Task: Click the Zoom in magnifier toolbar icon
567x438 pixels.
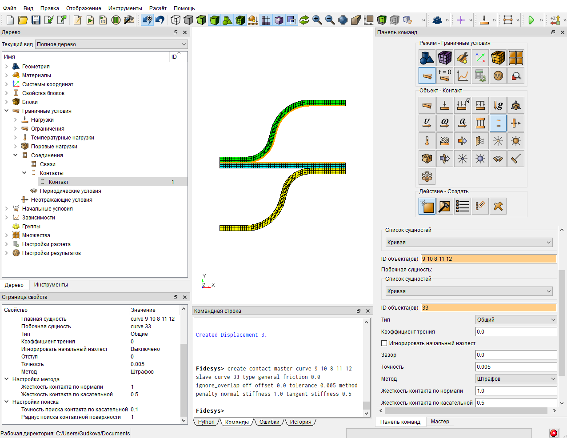Action: click(317, 20)
